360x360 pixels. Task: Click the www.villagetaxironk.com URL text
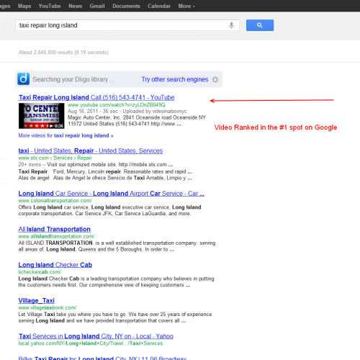coord(48,307)
